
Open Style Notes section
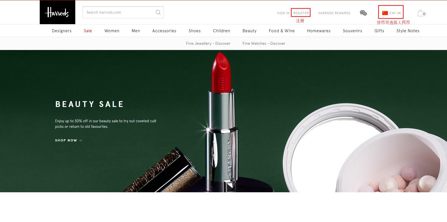point(408,31)
